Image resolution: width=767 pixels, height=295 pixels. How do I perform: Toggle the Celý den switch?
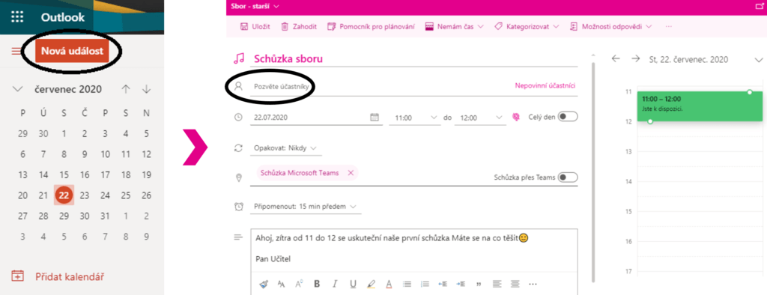tap(568, 117)
